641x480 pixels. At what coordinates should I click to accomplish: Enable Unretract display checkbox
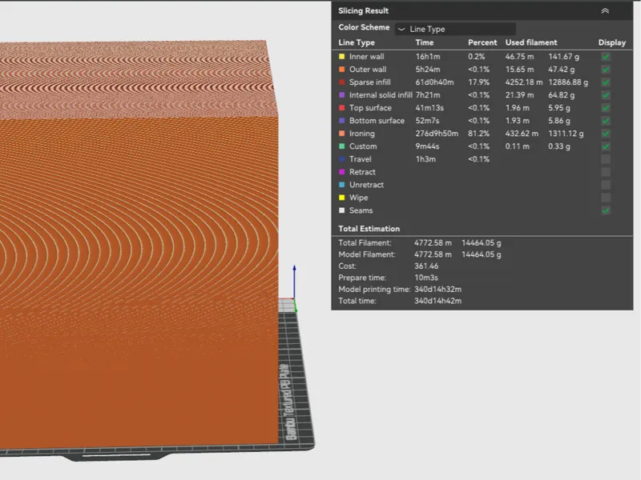[606, 185]
